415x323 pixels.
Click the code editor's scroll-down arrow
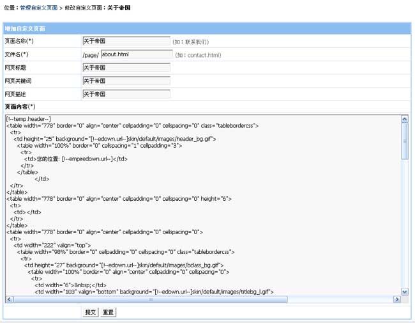point(404,292)
